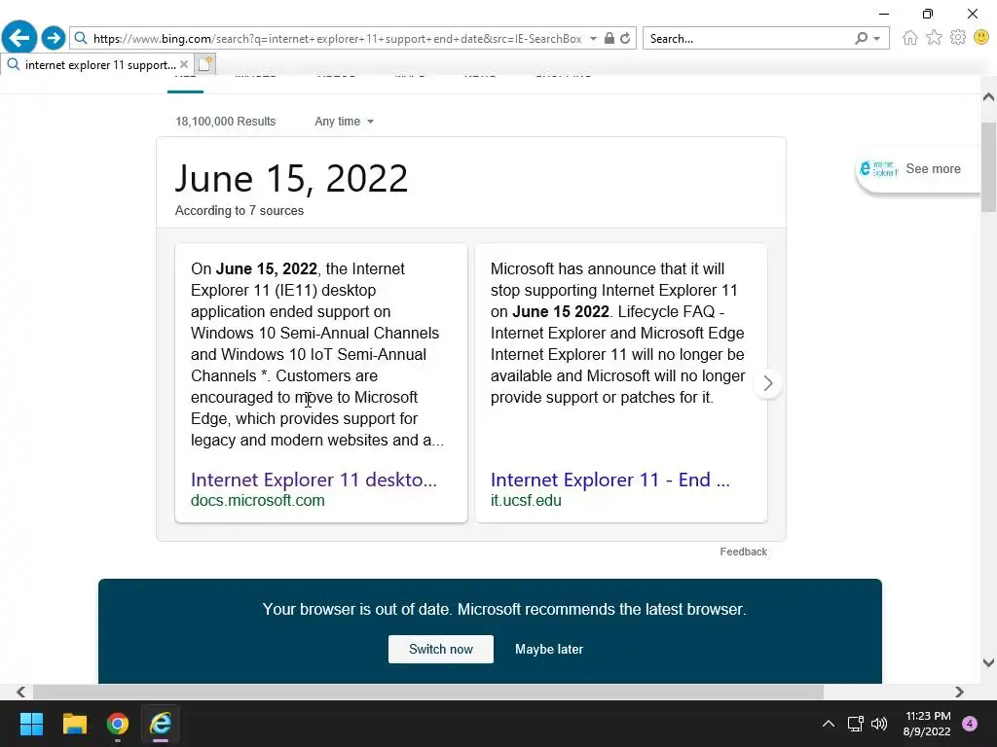Click the vertical scrollbar thumb
The image size is (997, 747).
click(x=988, y=167)
